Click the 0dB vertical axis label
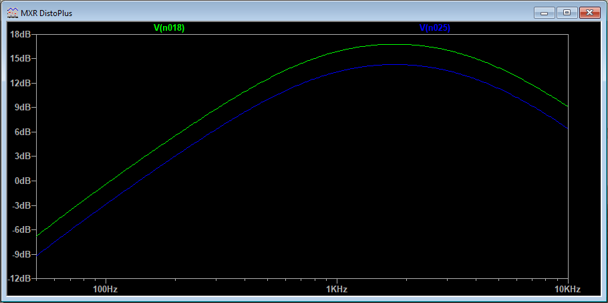Viewport: 608px width, 303px height. pos(22,181)
